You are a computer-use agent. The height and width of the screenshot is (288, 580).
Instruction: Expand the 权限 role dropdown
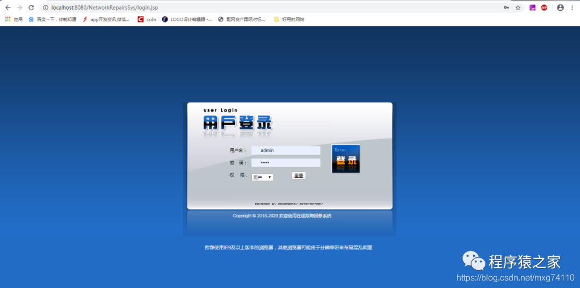click(262, 177)
